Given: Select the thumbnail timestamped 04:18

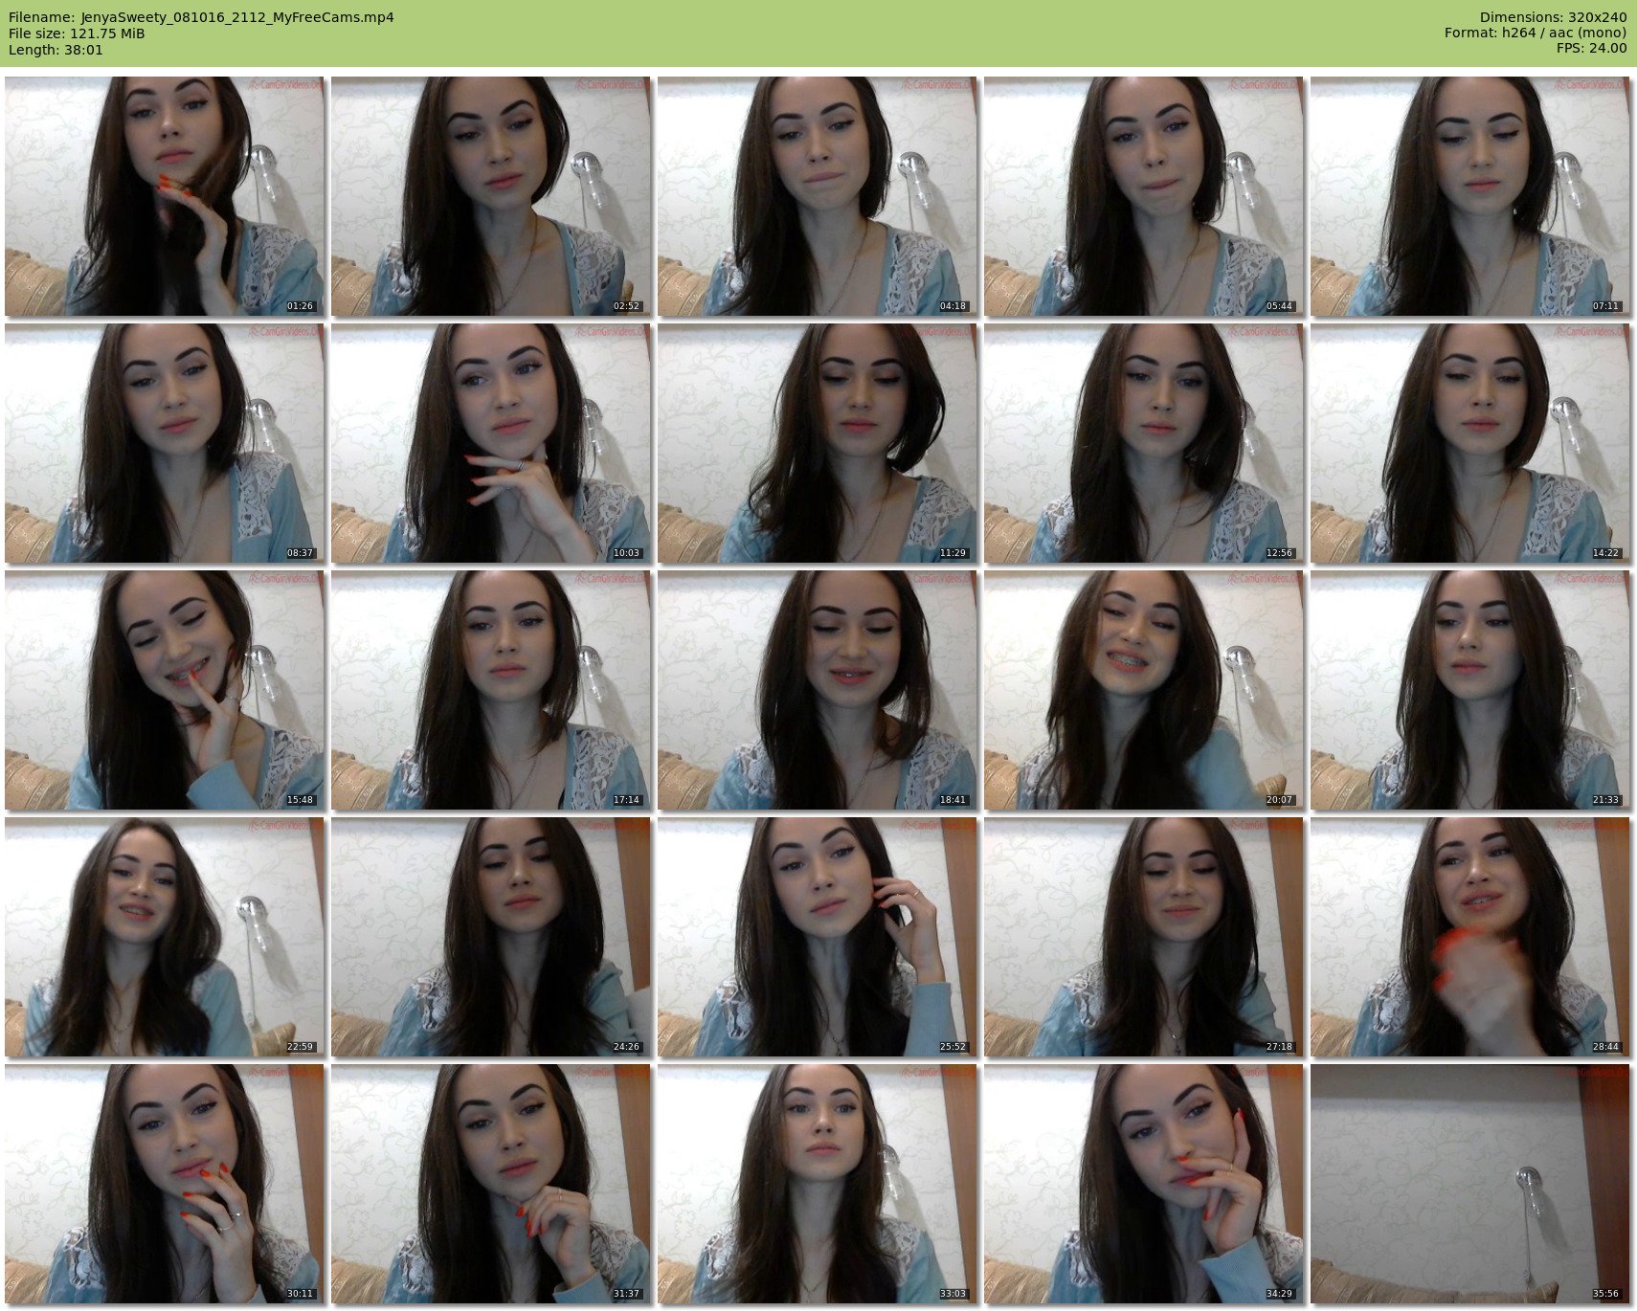Looking at the screenshot, I should [x=818, y=196].
